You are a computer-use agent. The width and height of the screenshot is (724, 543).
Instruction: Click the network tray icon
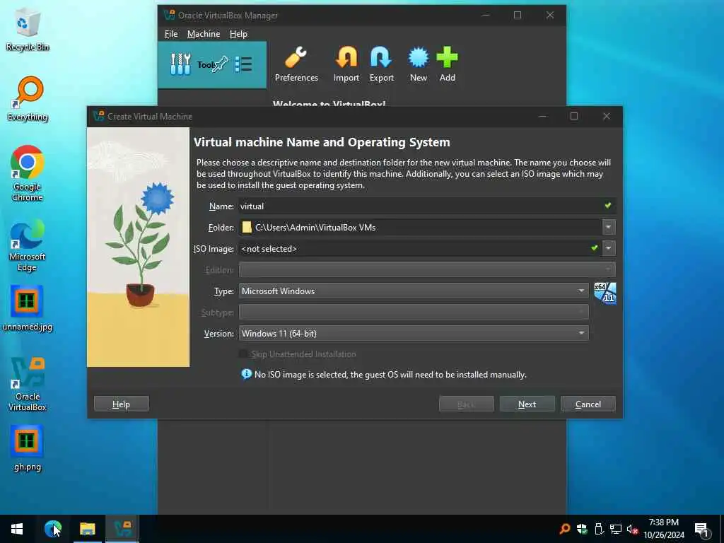[615, 529]
